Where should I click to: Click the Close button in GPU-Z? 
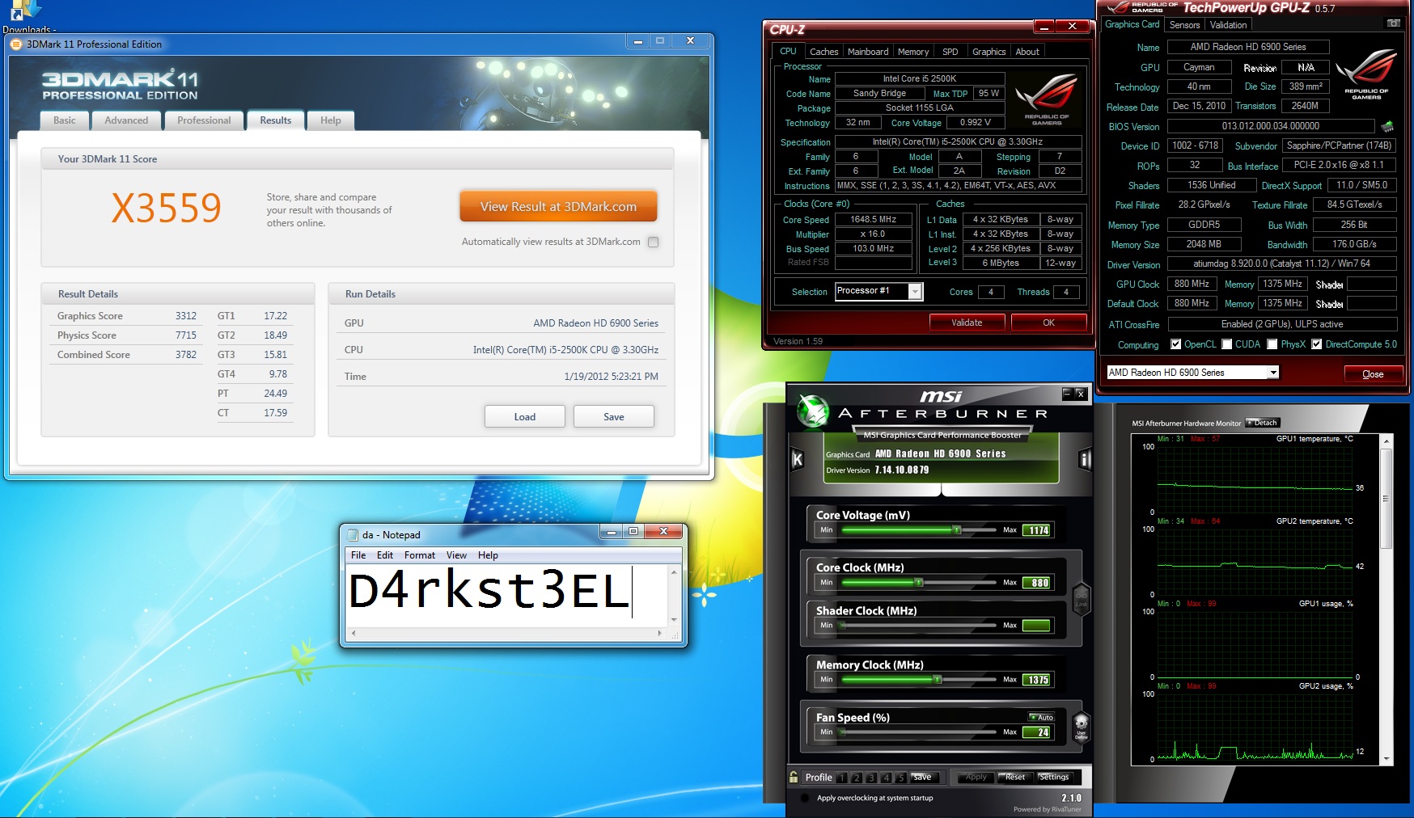point(1373,374)
